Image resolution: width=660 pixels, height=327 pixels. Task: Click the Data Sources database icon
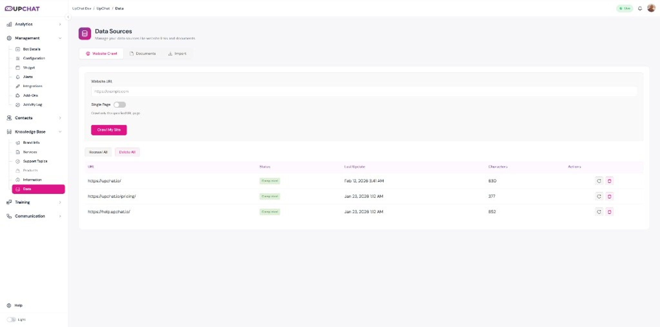click(85, 33)
